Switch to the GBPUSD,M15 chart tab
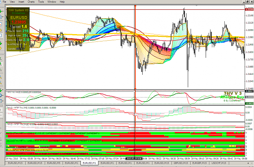The image size is (254, 167). pyautogui.click(x=180, y=163)
